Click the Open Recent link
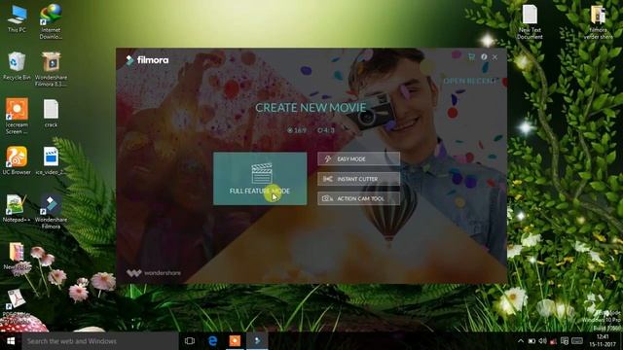This screenshot has height=350, width=623. pos(470,81)
